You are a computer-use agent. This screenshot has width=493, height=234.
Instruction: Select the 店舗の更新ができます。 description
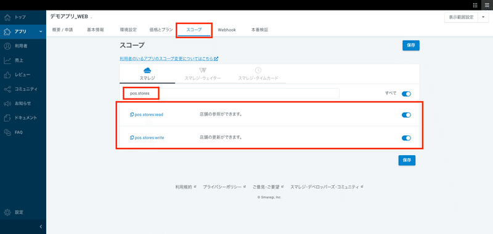[x=221, y=137]
